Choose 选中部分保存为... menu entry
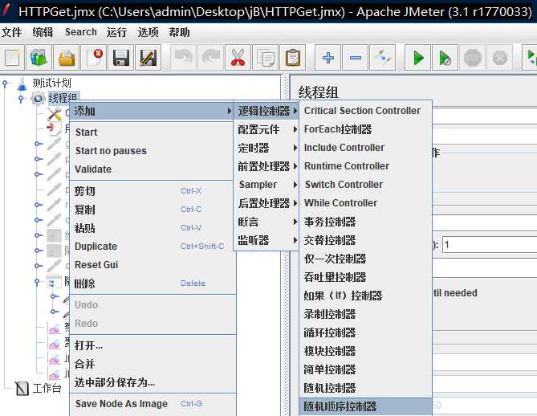Screen dimensions: 537x416 coord(153,382)
